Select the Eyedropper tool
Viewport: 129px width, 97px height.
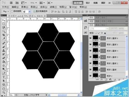coord(4,39)
